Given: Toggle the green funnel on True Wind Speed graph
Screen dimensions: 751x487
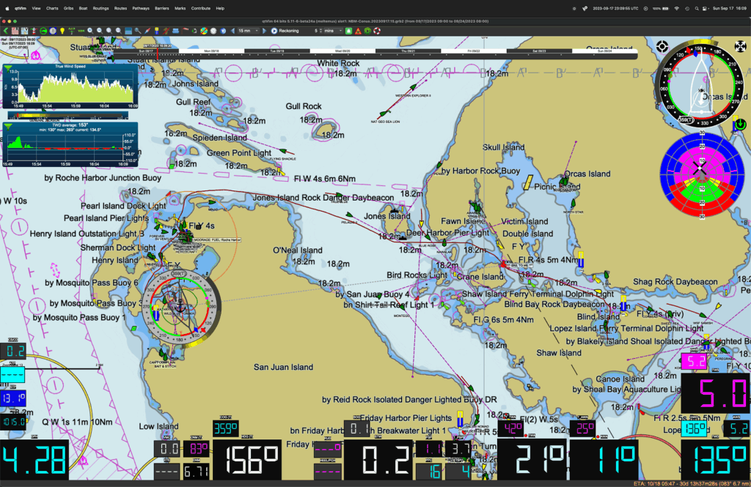Looking at the screenshot, I should coord(8,67).
